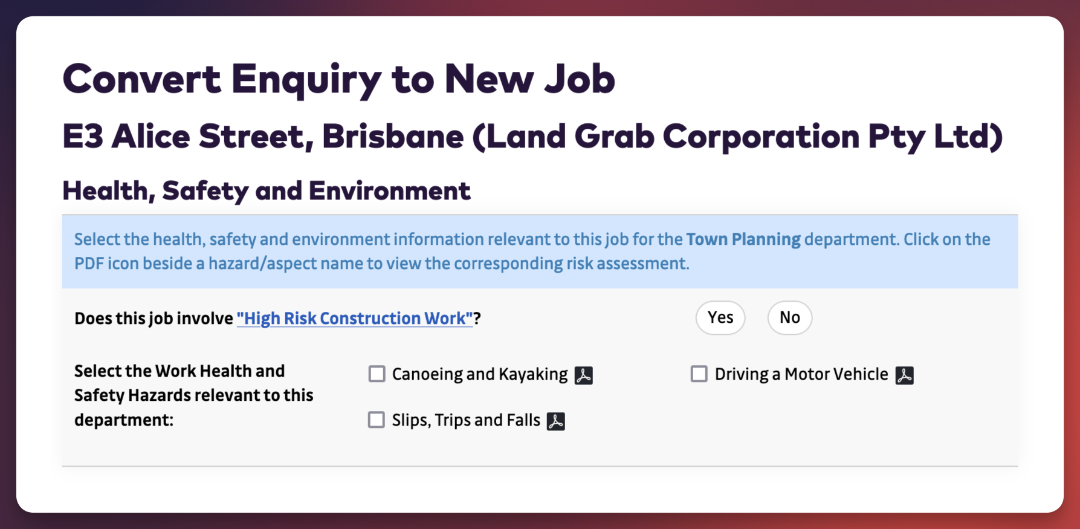Click the "Health, Safety and Environment" section heading
The image size is (1080, 529).
tap(266, 191)
